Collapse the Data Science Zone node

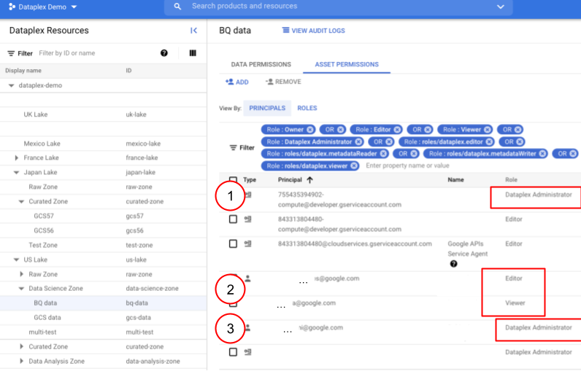[x=22, y=289]
